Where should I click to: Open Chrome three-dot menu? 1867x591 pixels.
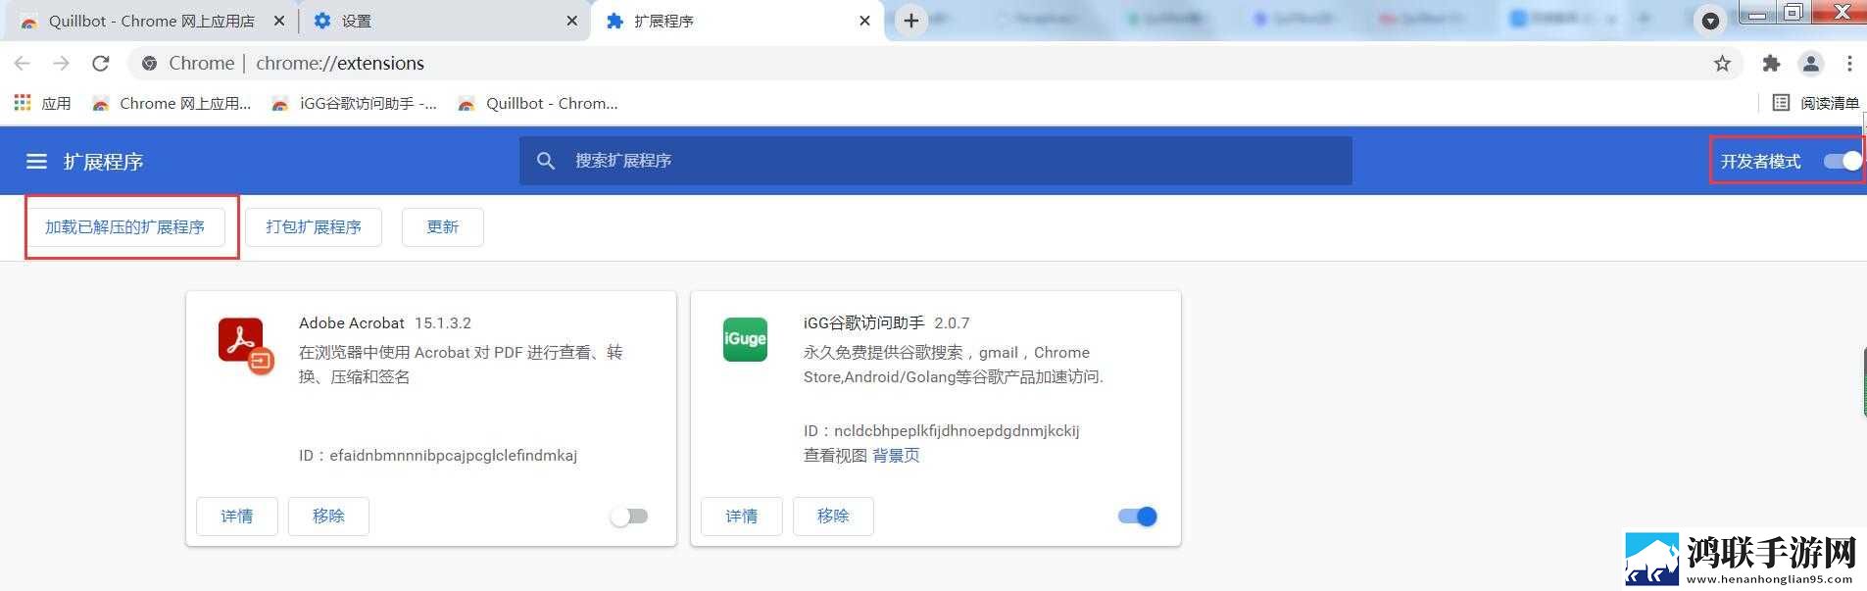[x=1849, y=64]
